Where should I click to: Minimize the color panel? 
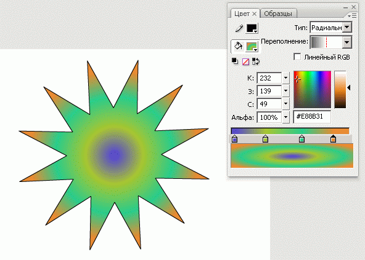click(345, 7)
